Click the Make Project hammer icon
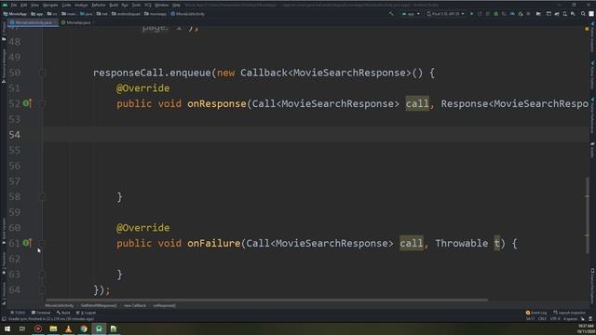Screen dimensions: 596x335 pyautogui.click(x=391, y=14)
